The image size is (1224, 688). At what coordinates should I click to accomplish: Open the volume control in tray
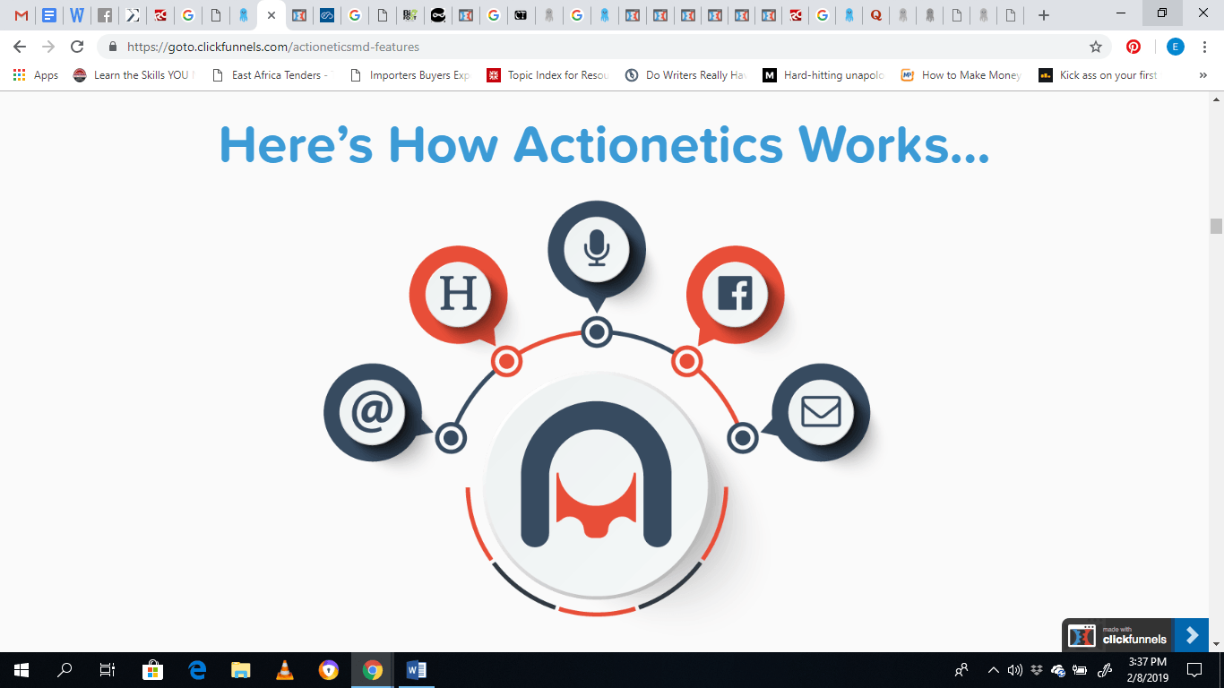click(x=1014, y=670)
